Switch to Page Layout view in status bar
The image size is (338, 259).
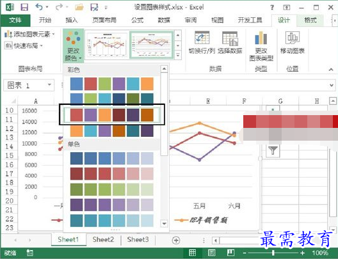(212, 253)
